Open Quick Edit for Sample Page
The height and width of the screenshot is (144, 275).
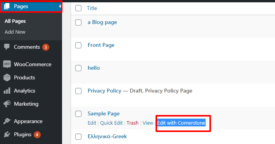pos(111,123)
